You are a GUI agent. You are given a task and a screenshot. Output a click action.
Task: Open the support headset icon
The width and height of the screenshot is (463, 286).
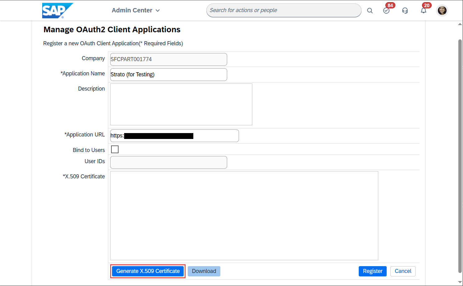point(405,11)
